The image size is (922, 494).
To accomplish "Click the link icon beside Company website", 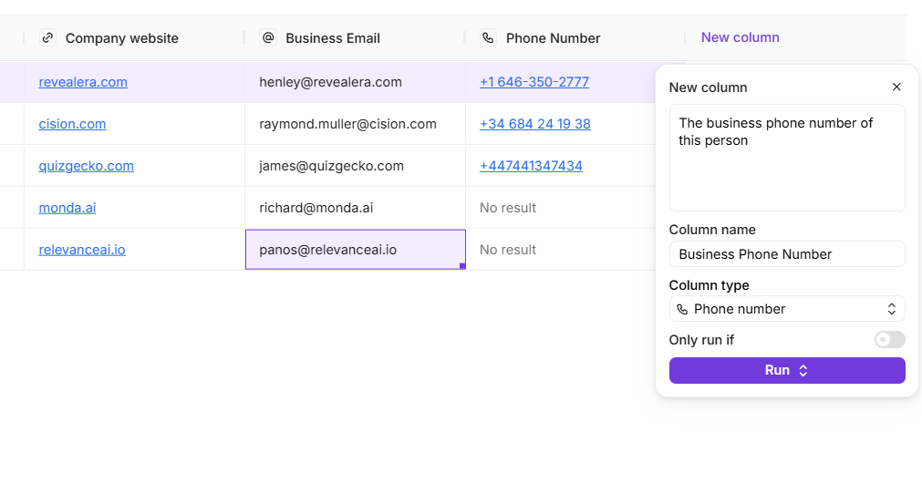I will tap(48, 38).
